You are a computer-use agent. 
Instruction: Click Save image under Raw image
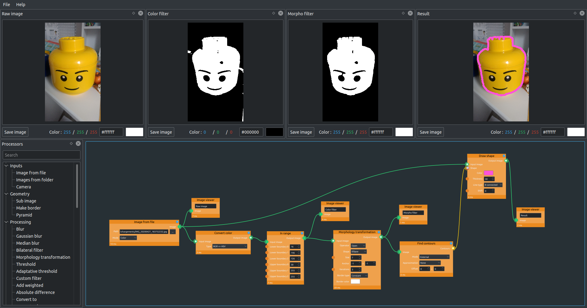(x=15, y=132)
